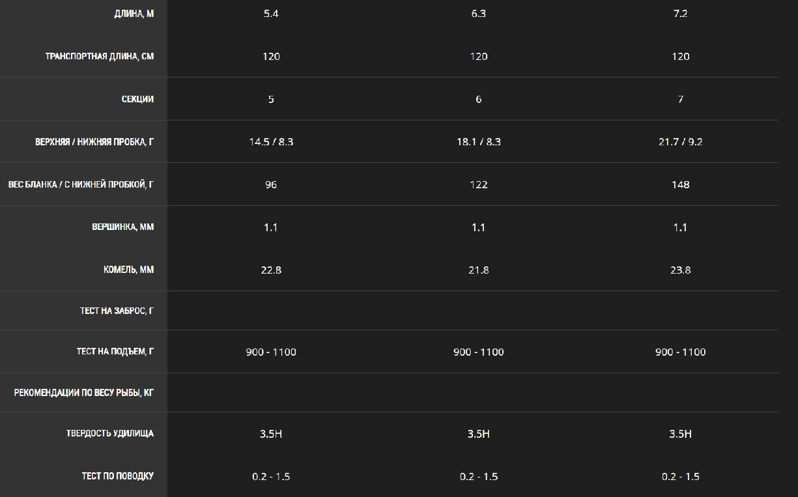Click the ДЛИНА, М row label
The height and width of the screenshot is (497, 798).
click(x=134, y=14)
